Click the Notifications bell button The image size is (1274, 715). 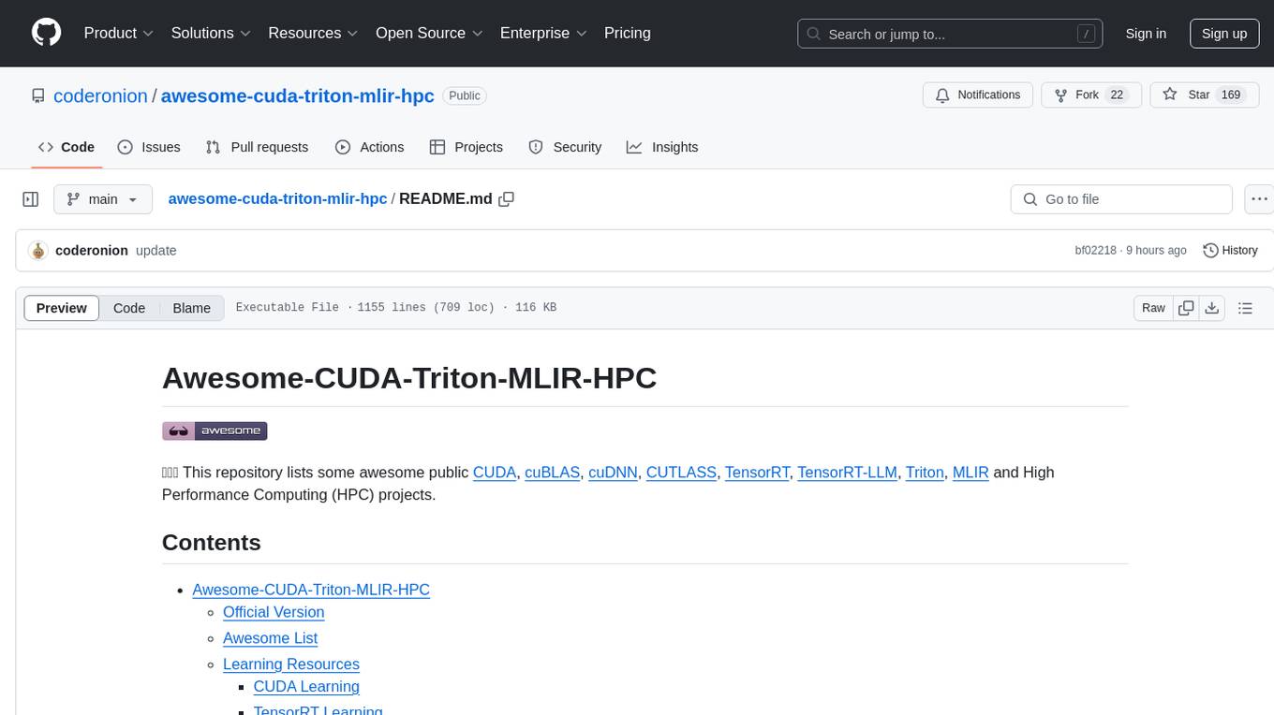coord(978,95)
